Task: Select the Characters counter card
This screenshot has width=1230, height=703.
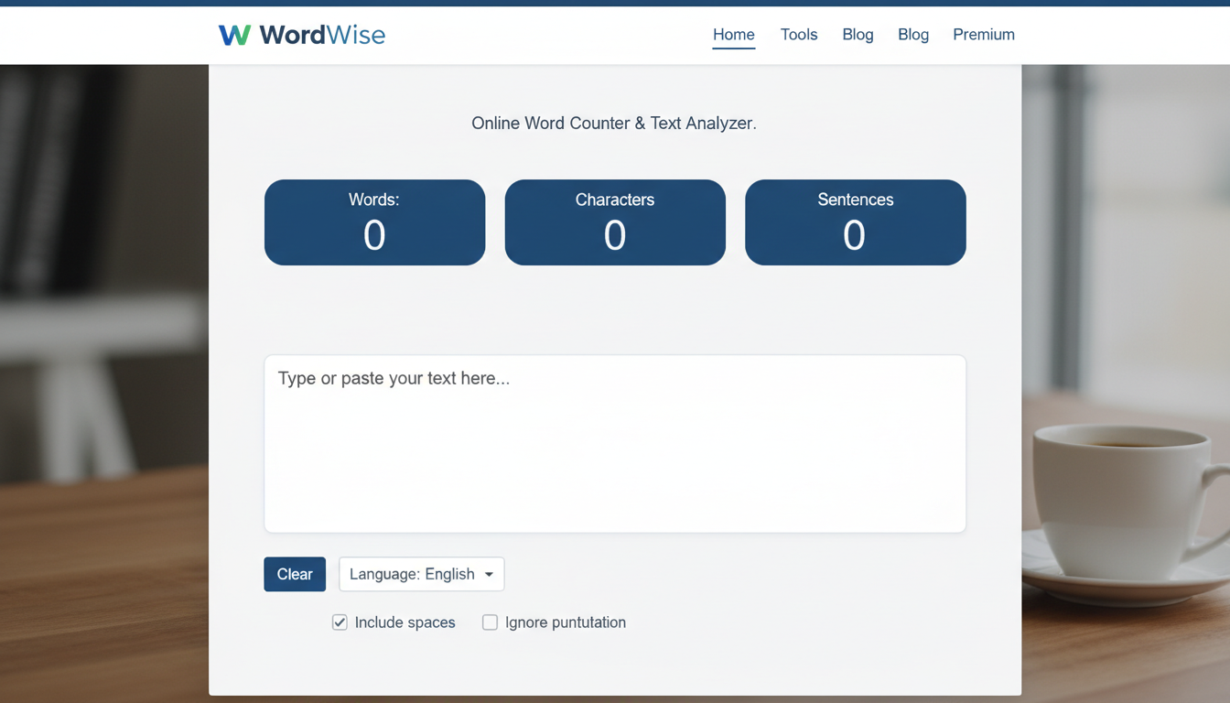Action: [x=615, y=222]
